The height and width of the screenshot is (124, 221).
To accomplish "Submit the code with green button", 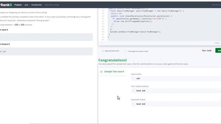I will [x=218, y=51].
